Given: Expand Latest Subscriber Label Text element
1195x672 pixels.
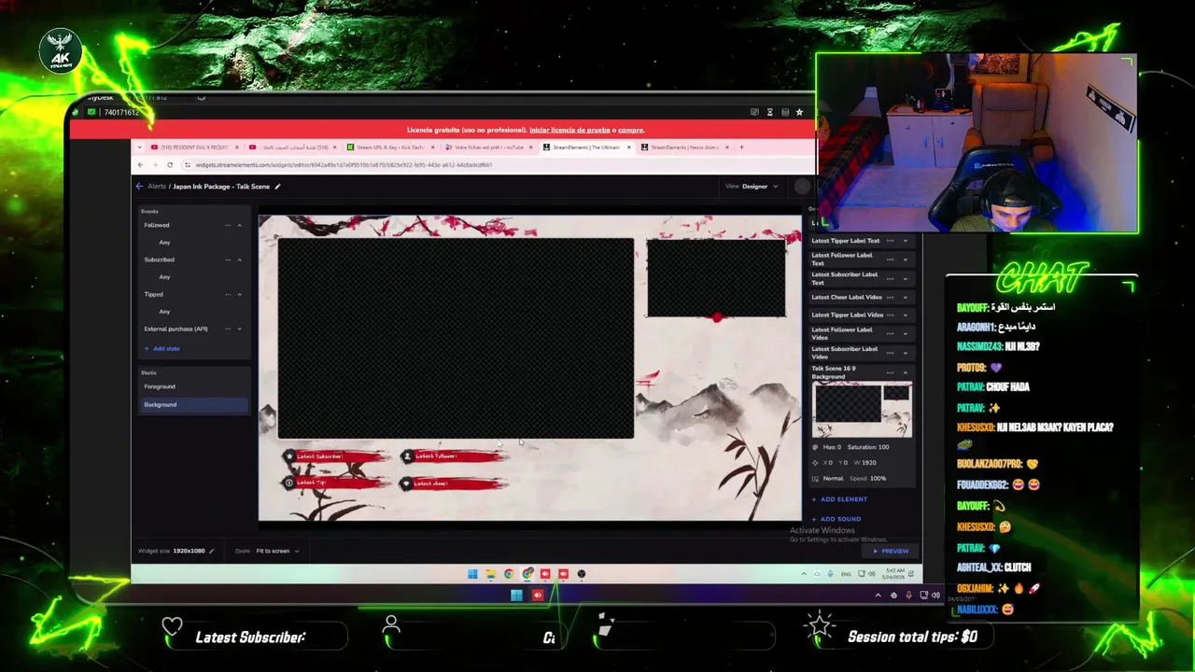Looking at the screenshot, I should click(x=905, y=278).
